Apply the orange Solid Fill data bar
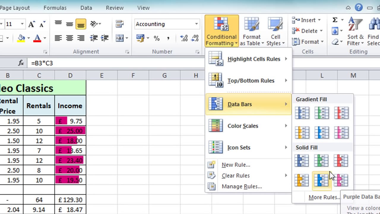The width and height of the screenshot is (380, 214). [302, 180]
